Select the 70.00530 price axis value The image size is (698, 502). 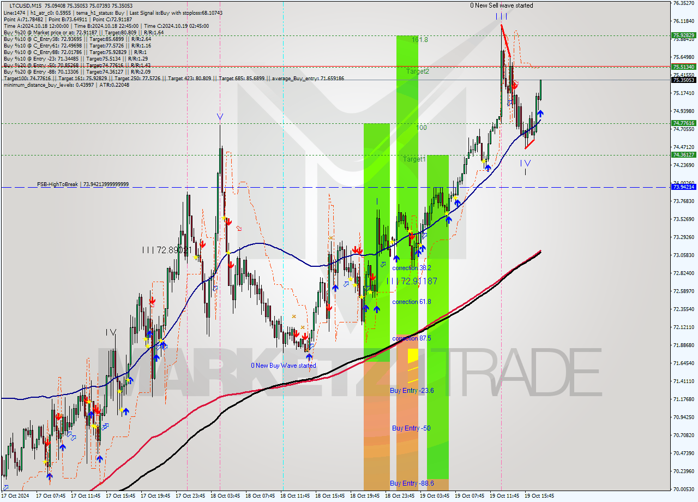coord(684,489)
